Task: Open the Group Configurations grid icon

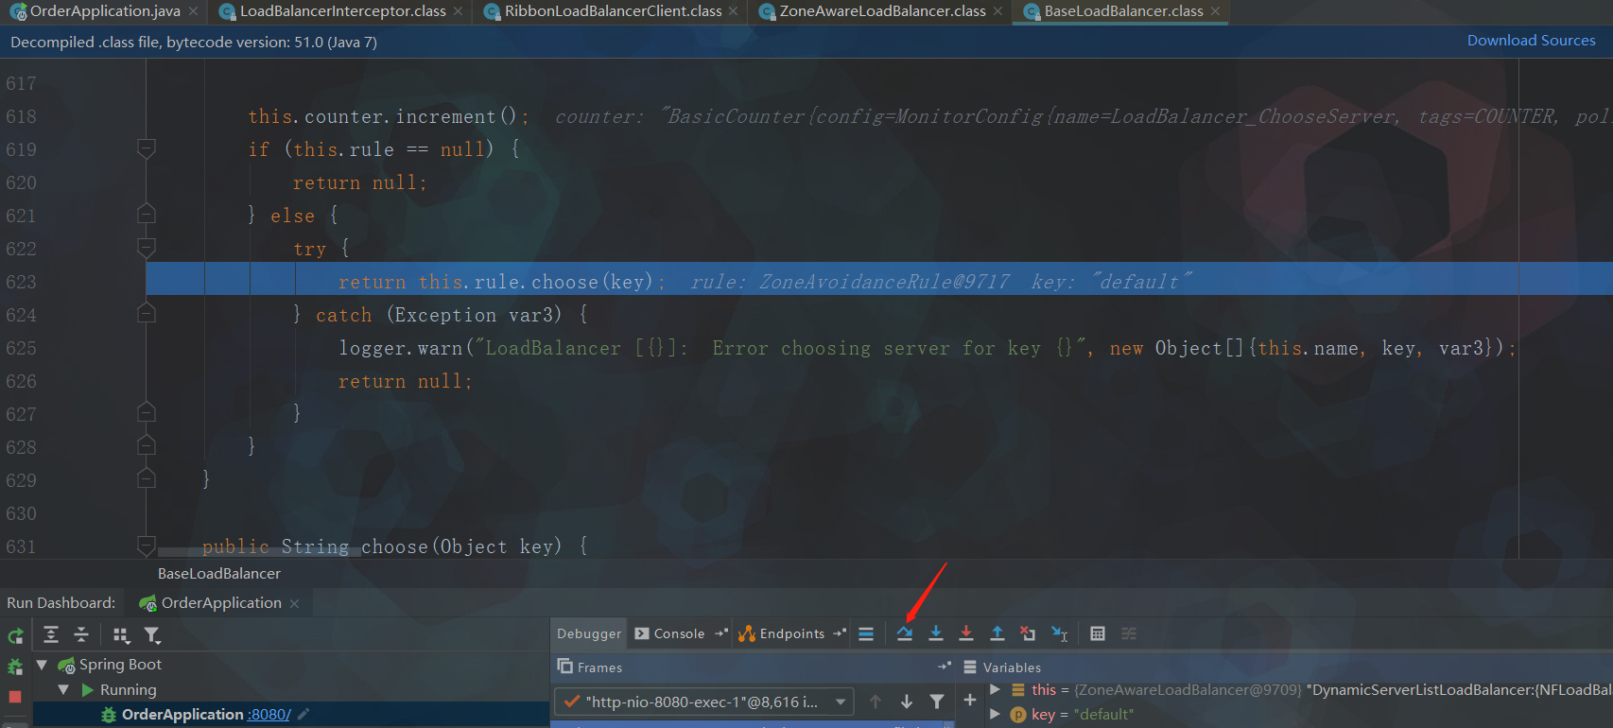Action: (x=121, y=635)
